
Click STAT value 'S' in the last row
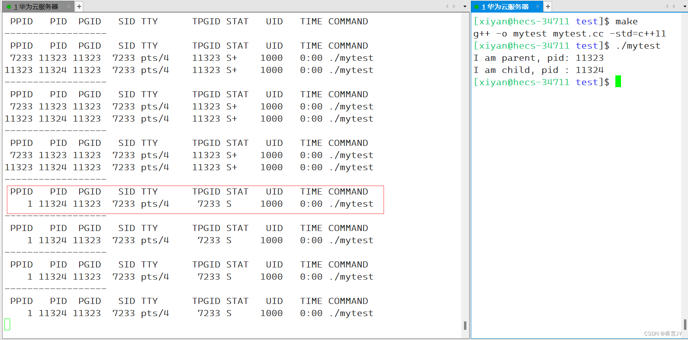pos(229,313)
